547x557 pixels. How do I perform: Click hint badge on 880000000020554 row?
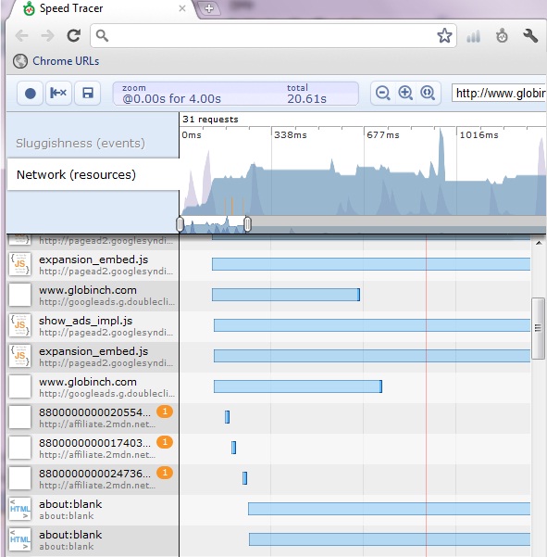point(165,411)
